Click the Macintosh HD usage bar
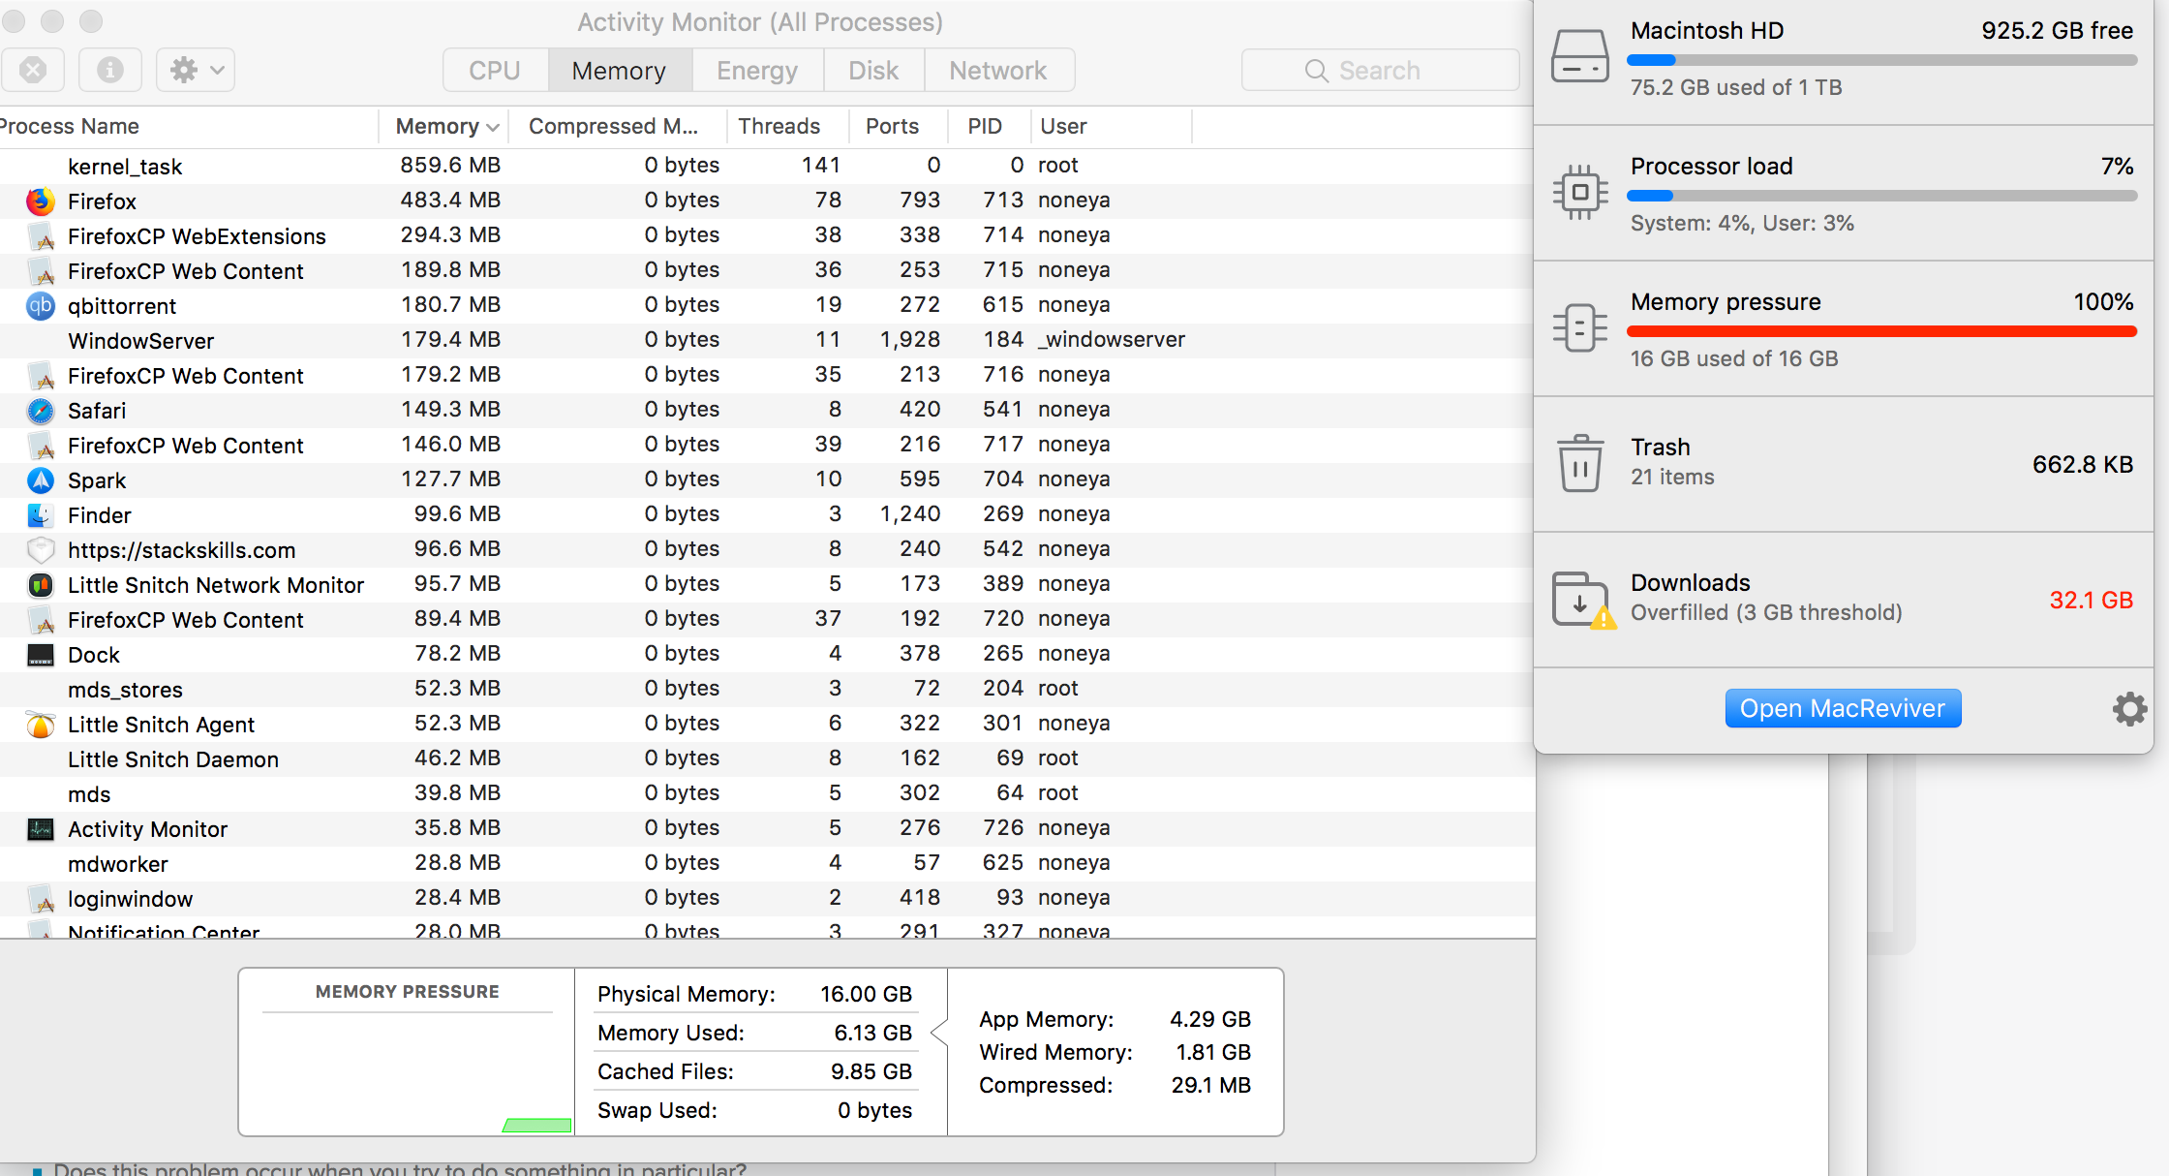This screenshot has height=1176, width=2169. [x=1881, y=60]
